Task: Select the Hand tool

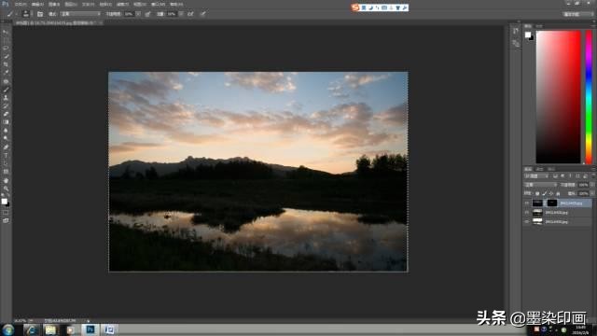Action: 6,180
